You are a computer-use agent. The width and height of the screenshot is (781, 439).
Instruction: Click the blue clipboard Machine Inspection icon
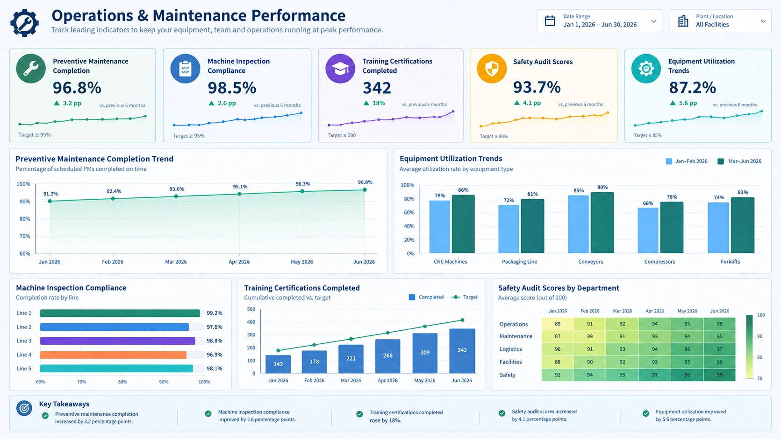tap(185, 69)
